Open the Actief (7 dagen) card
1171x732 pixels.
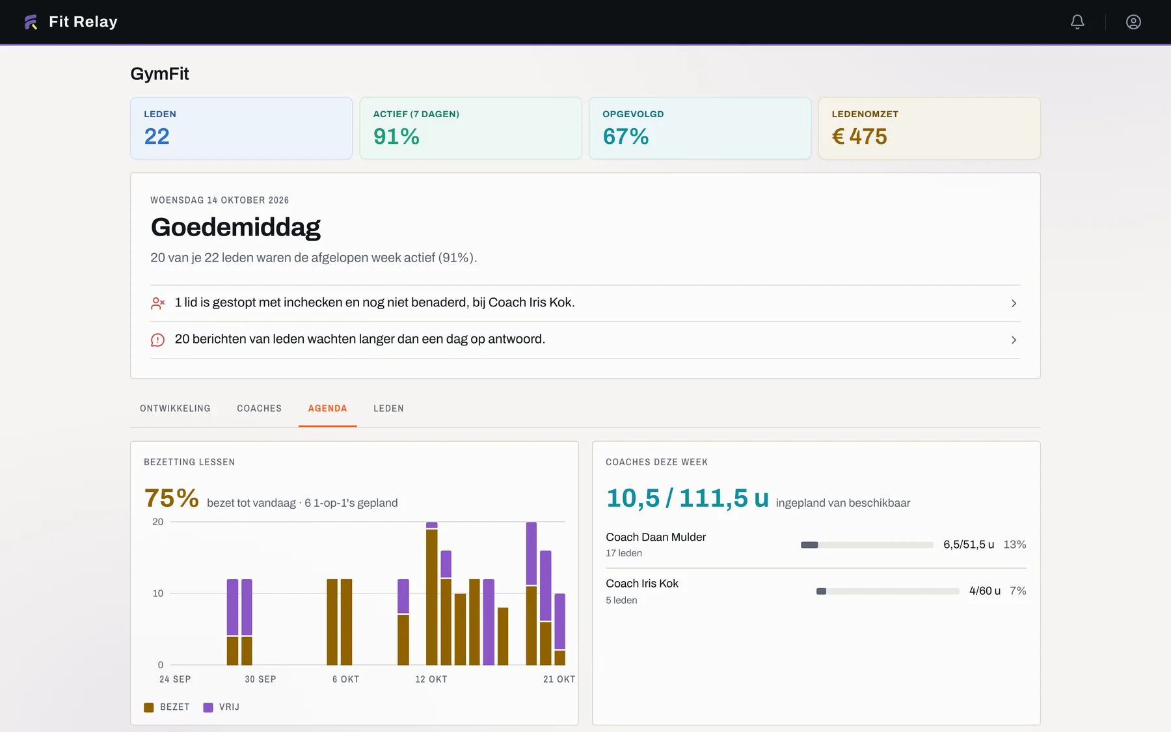[x=470, y=128]
